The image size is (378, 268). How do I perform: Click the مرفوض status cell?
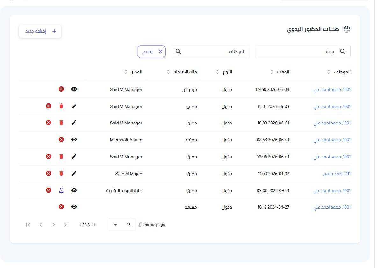click(189, 90)
